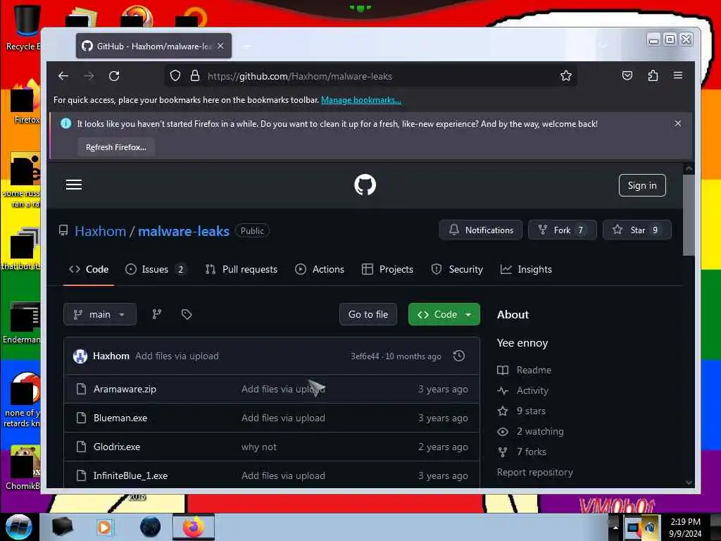Open Firefox from the taskbar
The height and width of the screenshot is (541, 721).
194,527
